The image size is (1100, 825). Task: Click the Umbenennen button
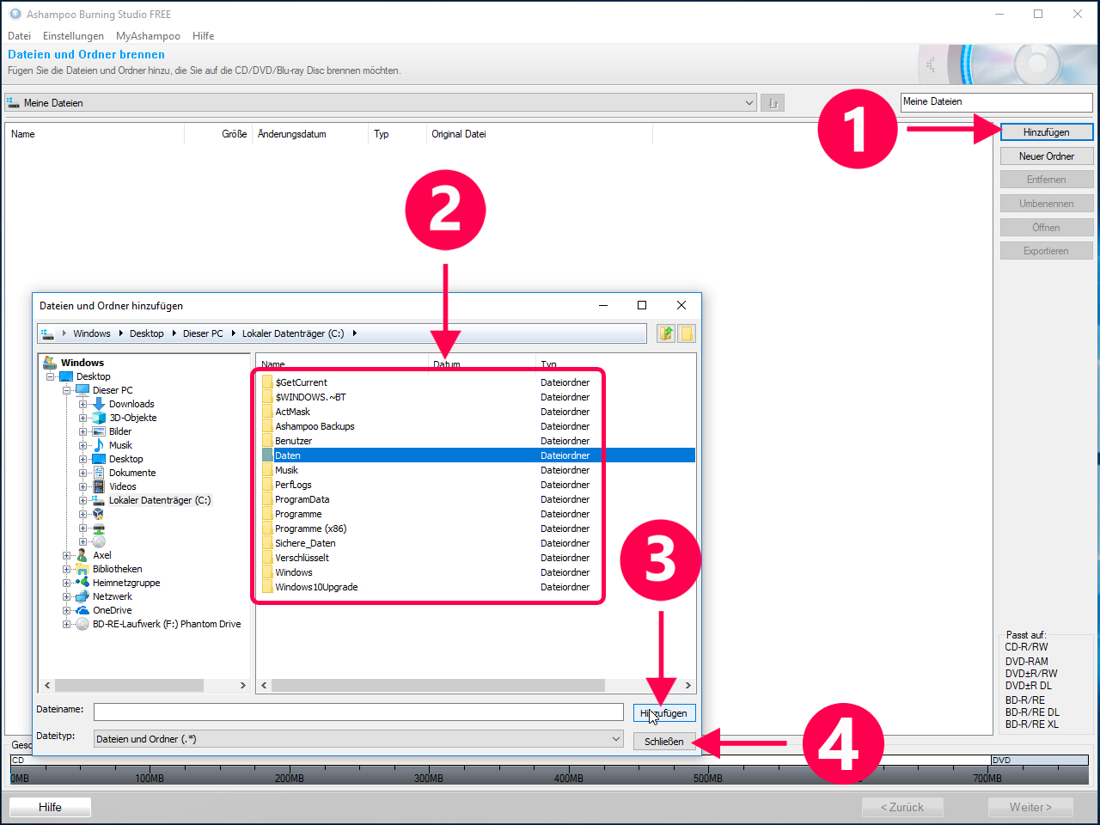1047,204
